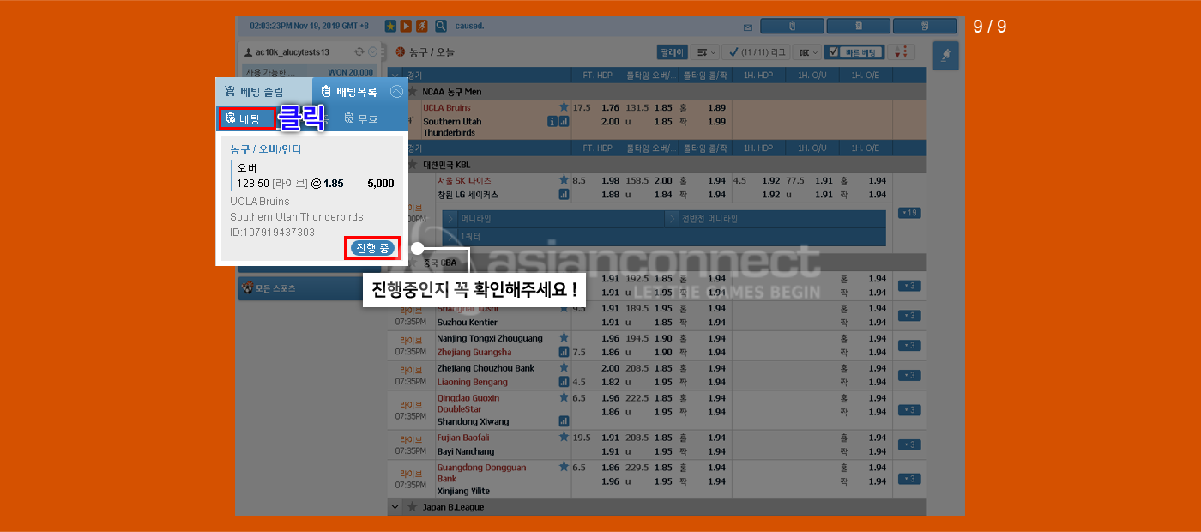Favorite the NCAA 농구 Men league star
The image size is (1201, 532).
(413, 91)
